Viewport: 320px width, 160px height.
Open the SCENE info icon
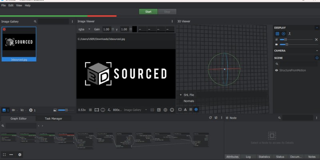(x=317, y=58)
